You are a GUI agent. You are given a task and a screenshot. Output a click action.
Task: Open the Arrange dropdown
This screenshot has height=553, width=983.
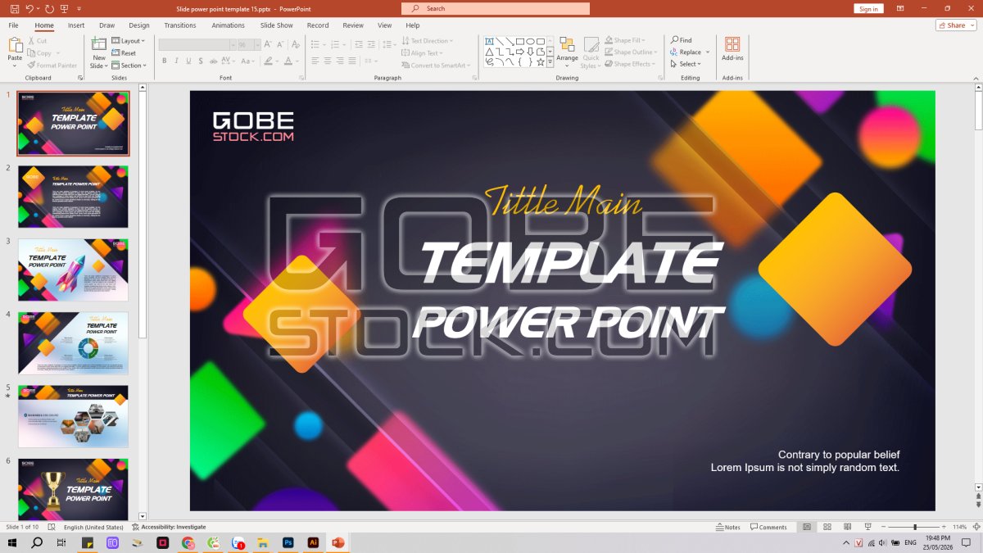pyautogui.click(x=568, y=52)
